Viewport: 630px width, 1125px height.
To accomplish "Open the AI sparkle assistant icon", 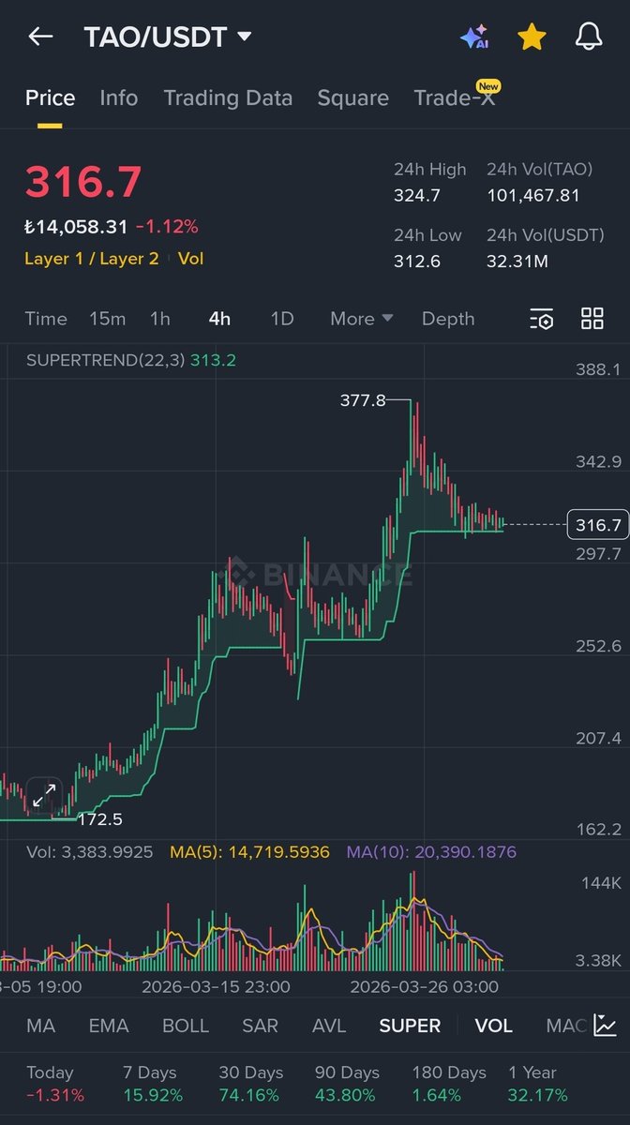I will coord(474,37).
